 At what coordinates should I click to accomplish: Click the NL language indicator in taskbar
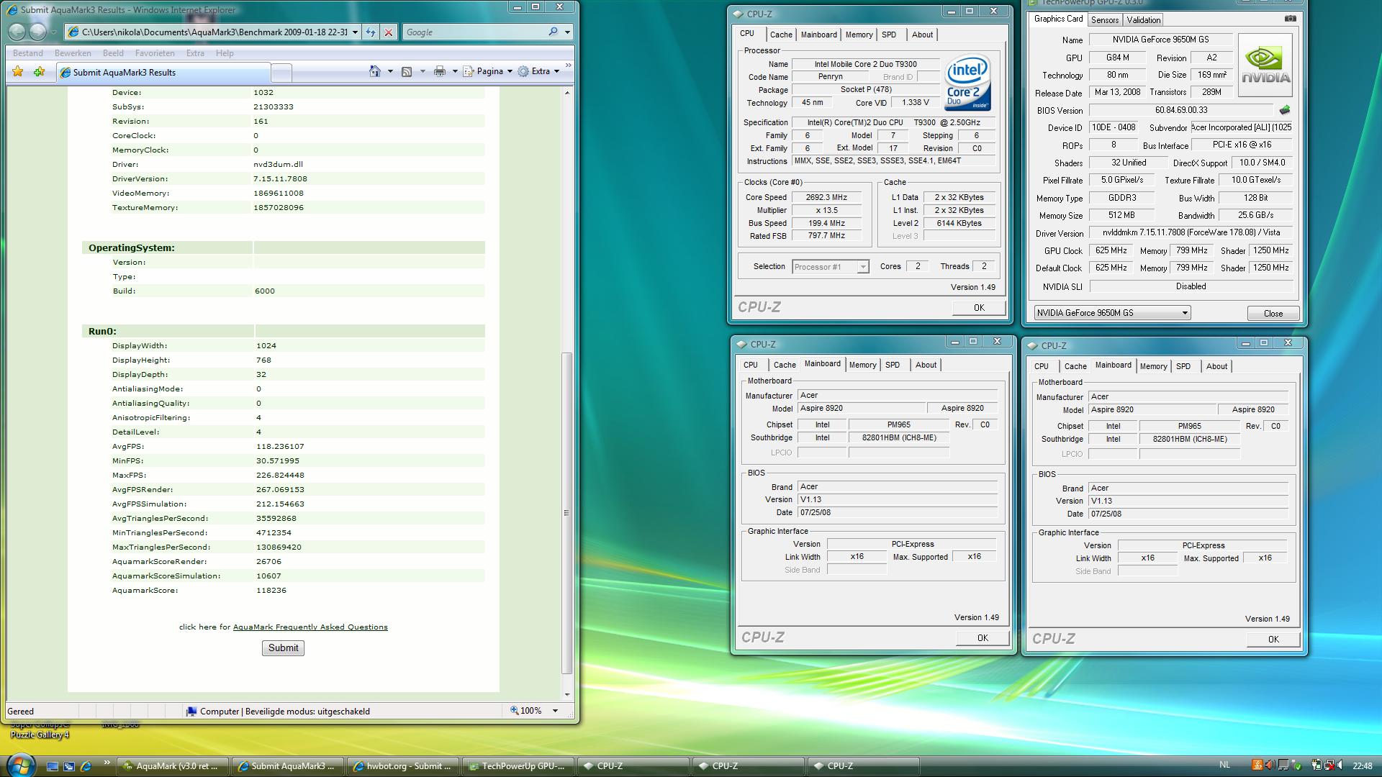pos(1224,765)
